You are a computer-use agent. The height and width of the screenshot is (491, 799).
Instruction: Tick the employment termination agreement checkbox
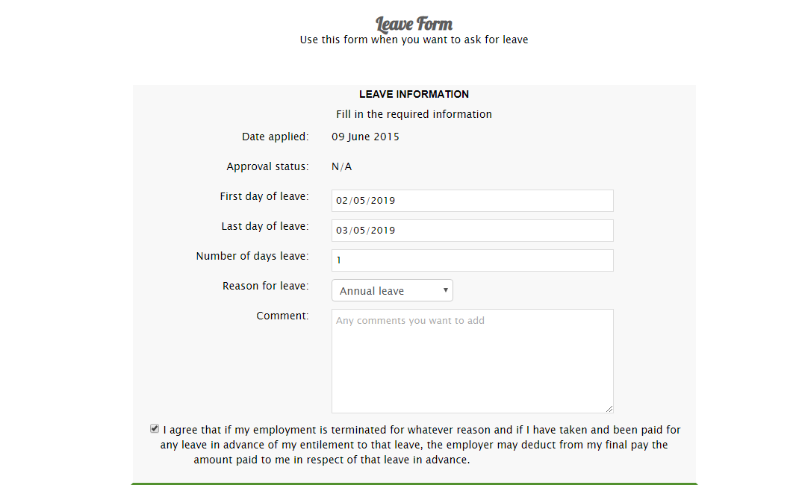(x=155, y=429)
